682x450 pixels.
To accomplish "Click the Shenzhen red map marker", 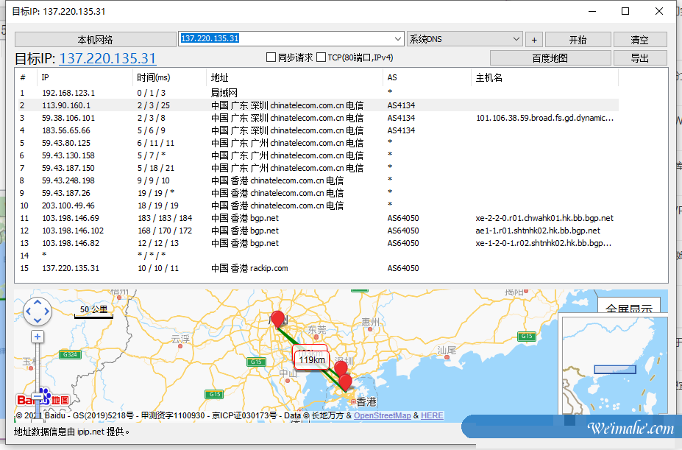I will (x=340, y=368).
